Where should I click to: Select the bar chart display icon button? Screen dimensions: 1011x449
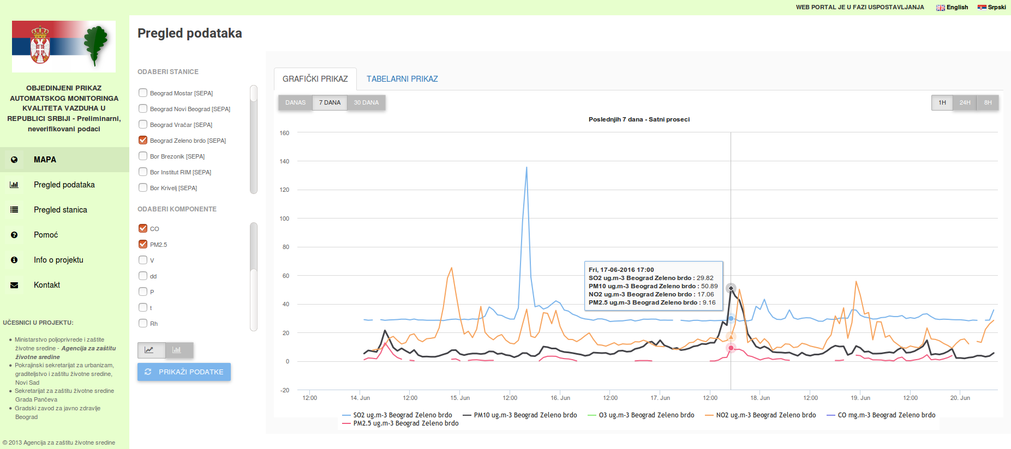click(179, 350)
